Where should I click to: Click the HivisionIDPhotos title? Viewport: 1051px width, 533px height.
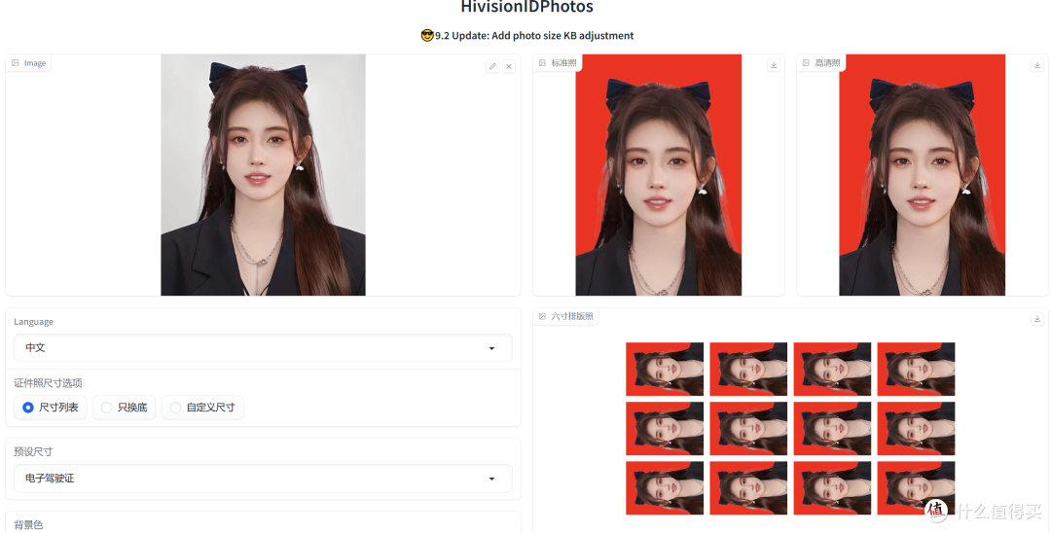click(x=526, y=8)
